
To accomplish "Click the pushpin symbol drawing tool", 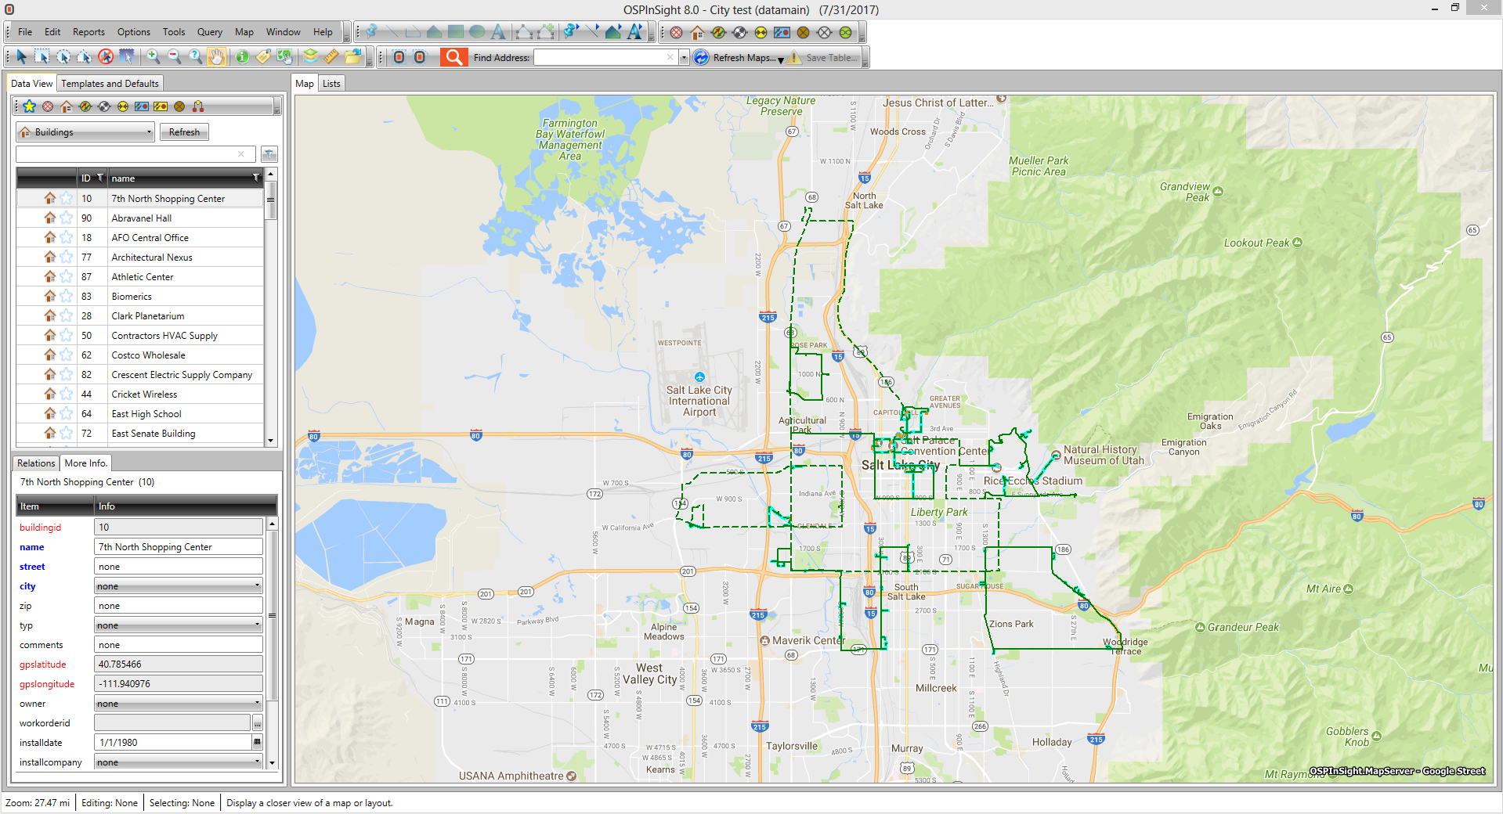I will click(371, 32).
